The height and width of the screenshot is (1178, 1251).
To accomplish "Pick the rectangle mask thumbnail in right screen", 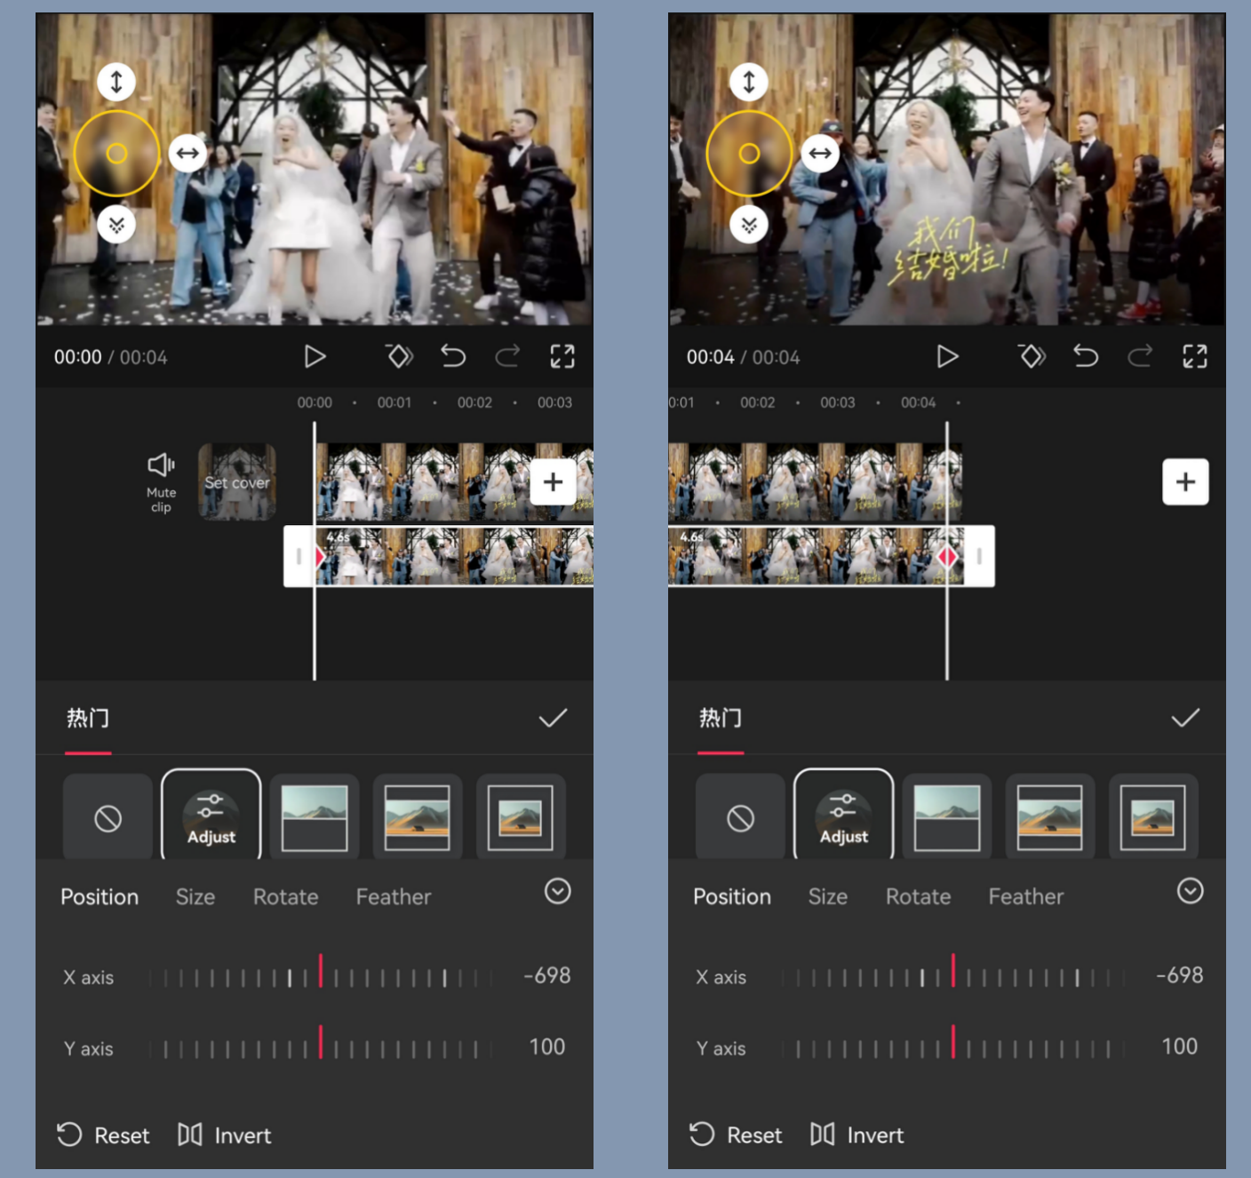I will tap(1153, 817).
